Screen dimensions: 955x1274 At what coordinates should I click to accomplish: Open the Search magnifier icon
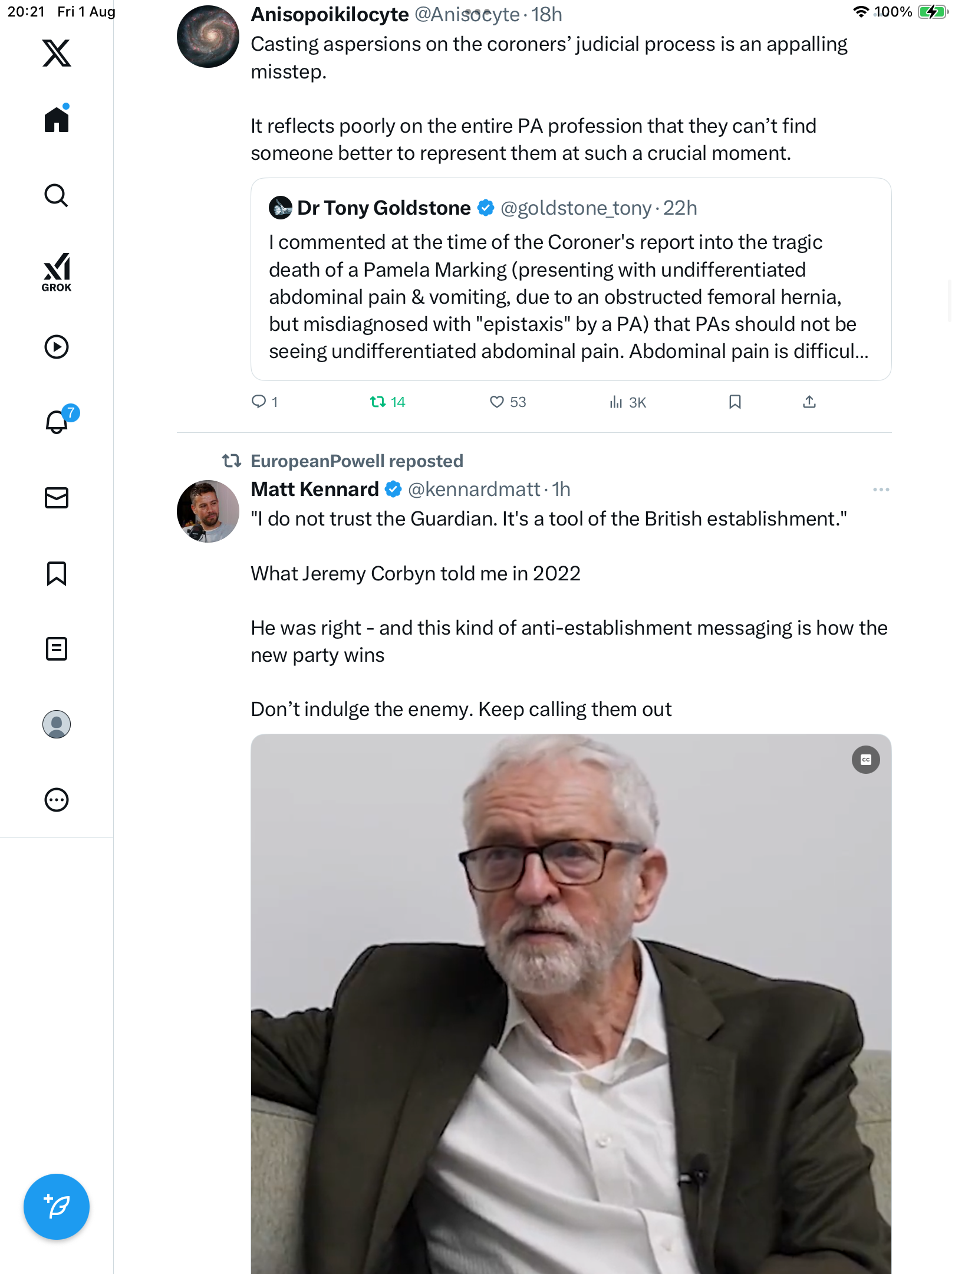point(57,195)
